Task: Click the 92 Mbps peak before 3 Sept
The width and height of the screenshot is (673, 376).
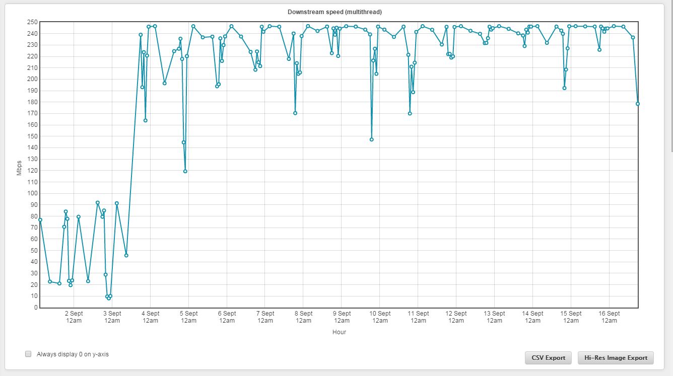Action: pyautogui.click(x=98, y=202)
